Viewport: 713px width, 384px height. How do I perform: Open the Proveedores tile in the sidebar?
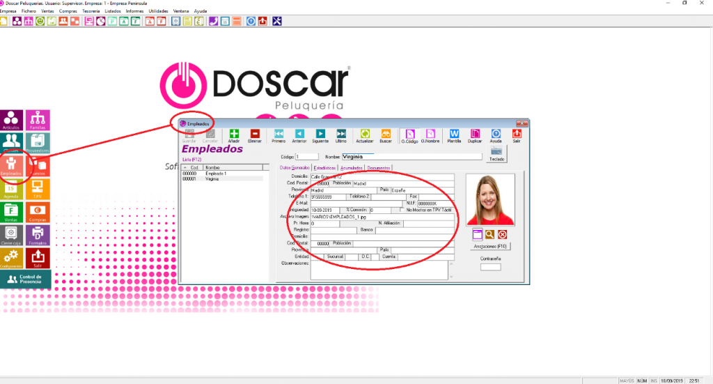[x=38, y=143]
